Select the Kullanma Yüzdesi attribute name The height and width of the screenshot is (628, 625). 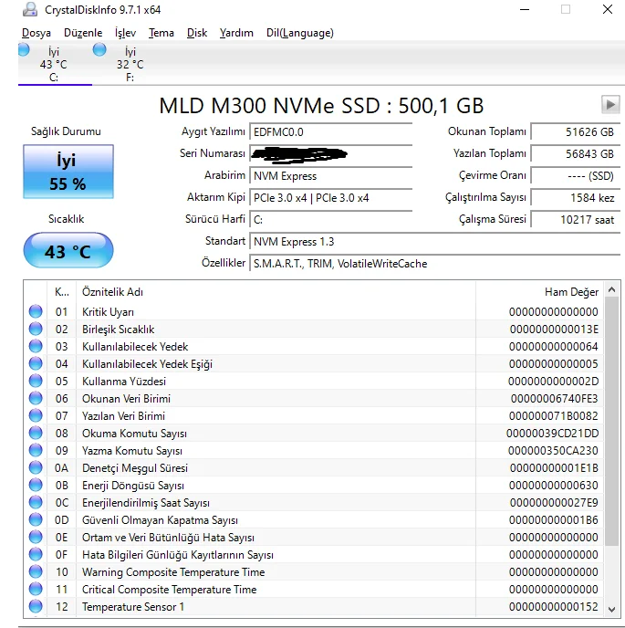pos(124,382)
